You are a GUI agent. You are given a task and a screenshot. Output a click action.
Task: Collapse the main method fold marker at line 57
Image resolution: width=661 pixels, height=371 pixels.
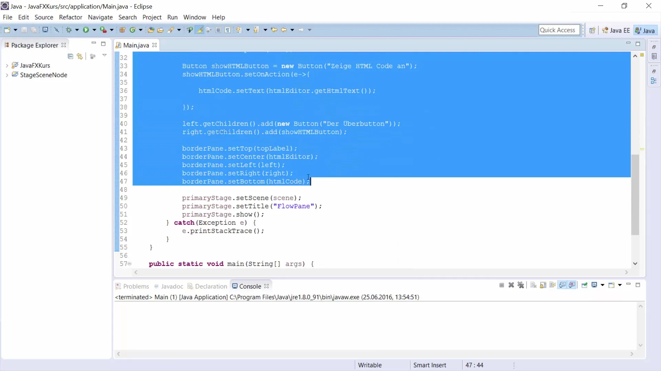coord(130,263)
